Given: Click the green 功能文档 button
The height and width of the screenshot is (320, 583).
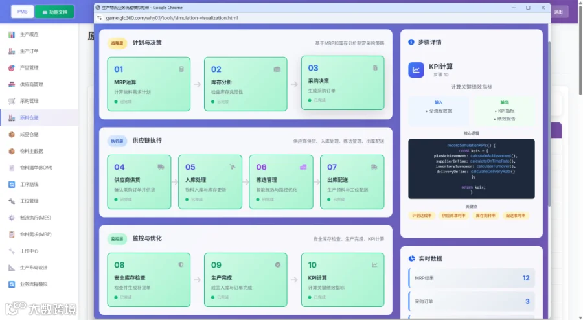Looking at the screenshot, I should coord(54,12).
